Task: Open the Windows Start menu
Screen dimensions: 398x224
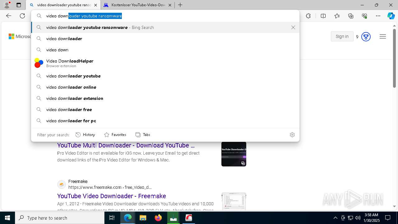Action: click(x=7, y=218)
